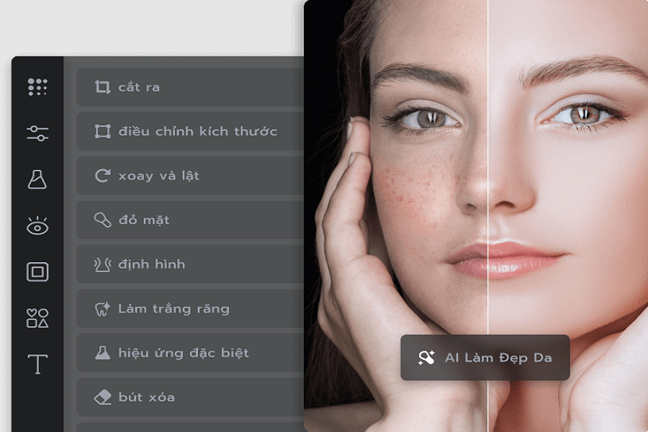Select xoay và lật option
648x432 pixels.
(190, 175)
